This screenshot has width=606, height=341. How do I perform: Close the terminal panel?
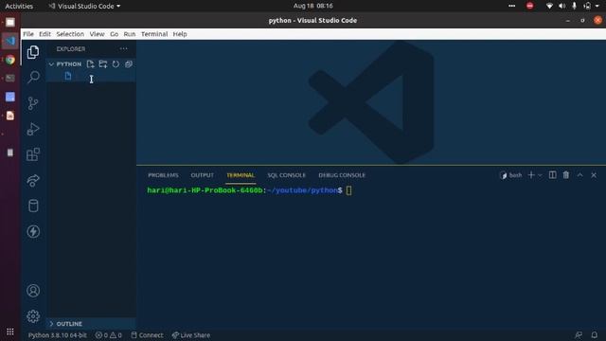[594, 175]
